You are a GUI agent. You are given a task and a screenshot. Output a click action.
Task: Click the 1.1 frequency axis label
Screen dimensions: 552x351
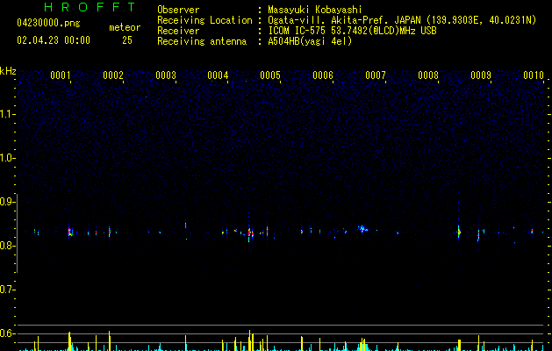(7, 114)
